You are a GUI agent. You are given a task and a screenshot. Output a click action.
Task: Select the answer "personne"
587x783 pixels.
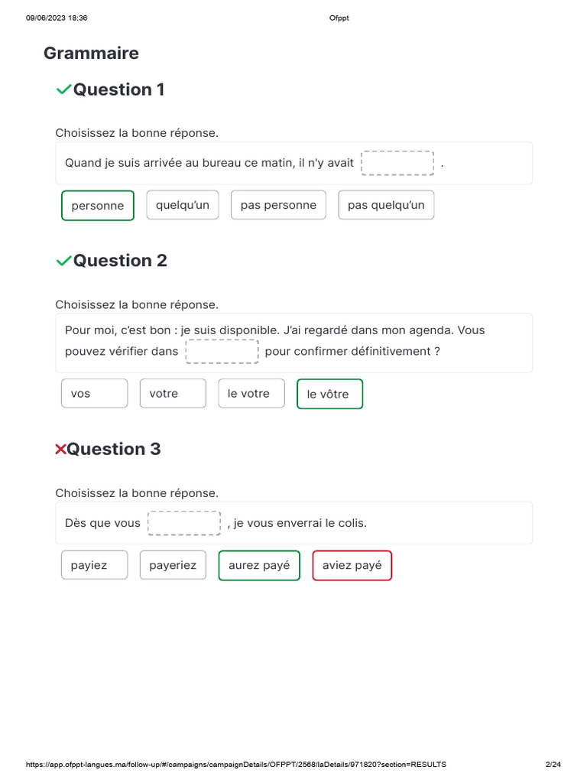[x=98, y=206]
